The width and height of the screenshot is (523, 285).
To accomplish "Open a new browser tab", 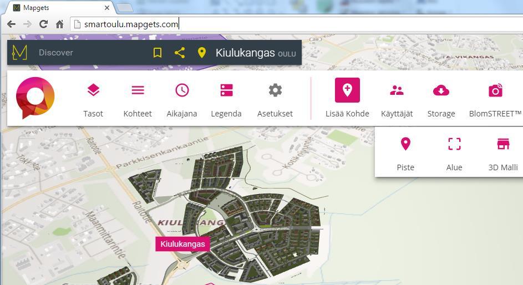I will (124, 8).
